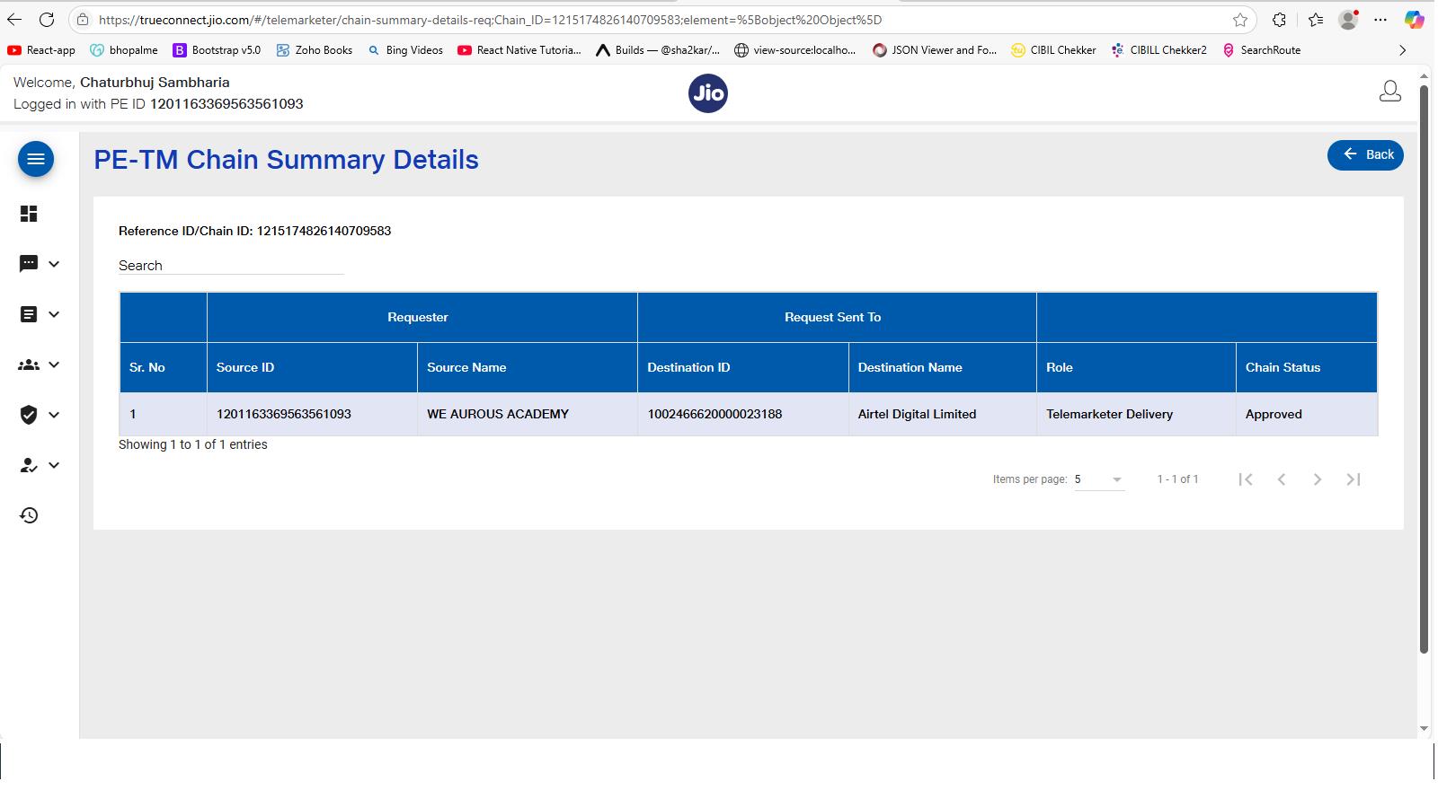Viewport: 1438px width, 808px height.
Task: Click the Source ID column header
Action: 312,367
